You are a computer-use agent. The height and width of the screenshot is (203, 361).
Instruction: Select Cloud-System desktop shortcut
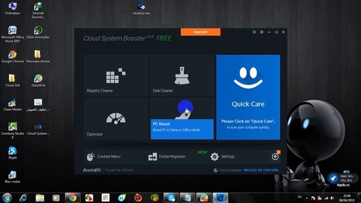[x=38, y=129]
